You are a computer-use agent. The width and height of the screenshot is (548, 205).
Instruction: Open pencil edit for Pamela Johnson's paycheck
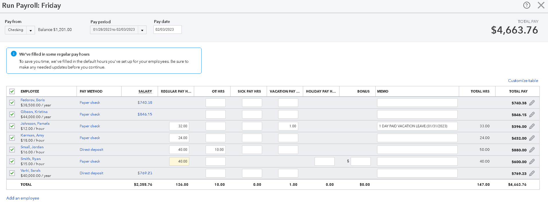click(x=532, y=126)
